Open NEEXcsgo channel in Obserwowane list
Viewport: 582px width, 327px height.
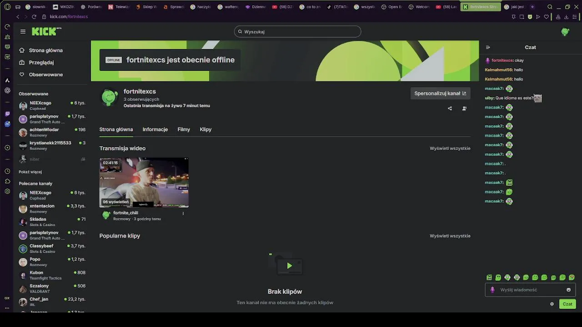coord(52,105)
